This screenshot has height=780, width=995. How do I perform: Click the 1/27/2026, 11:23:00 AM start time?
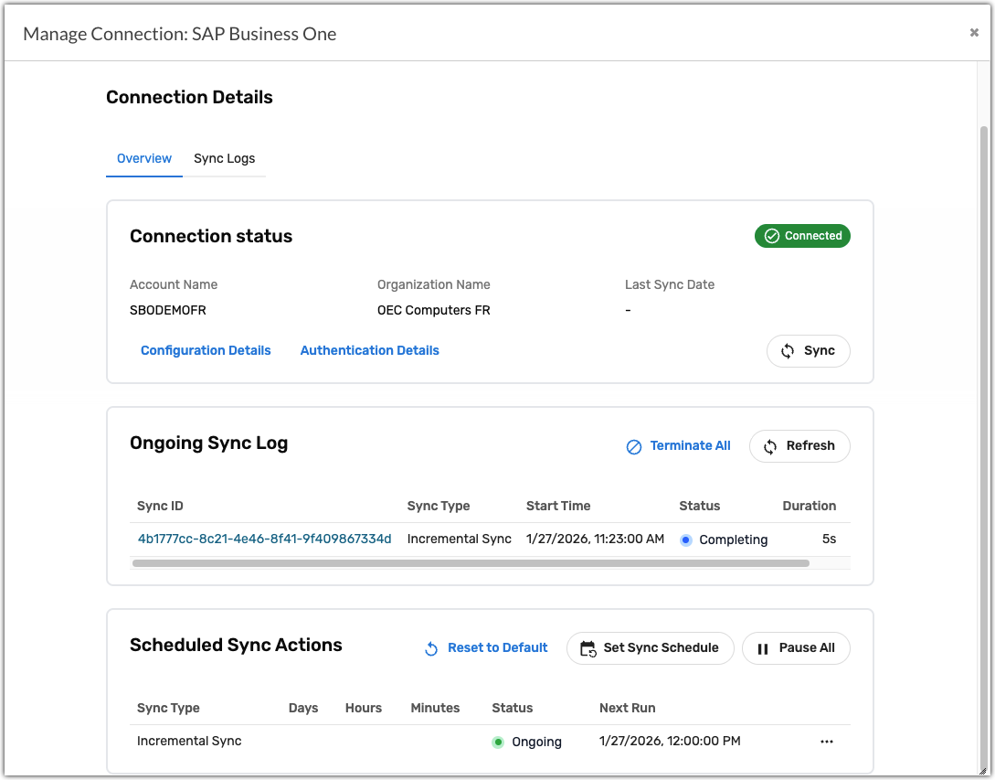coord(595,539)
